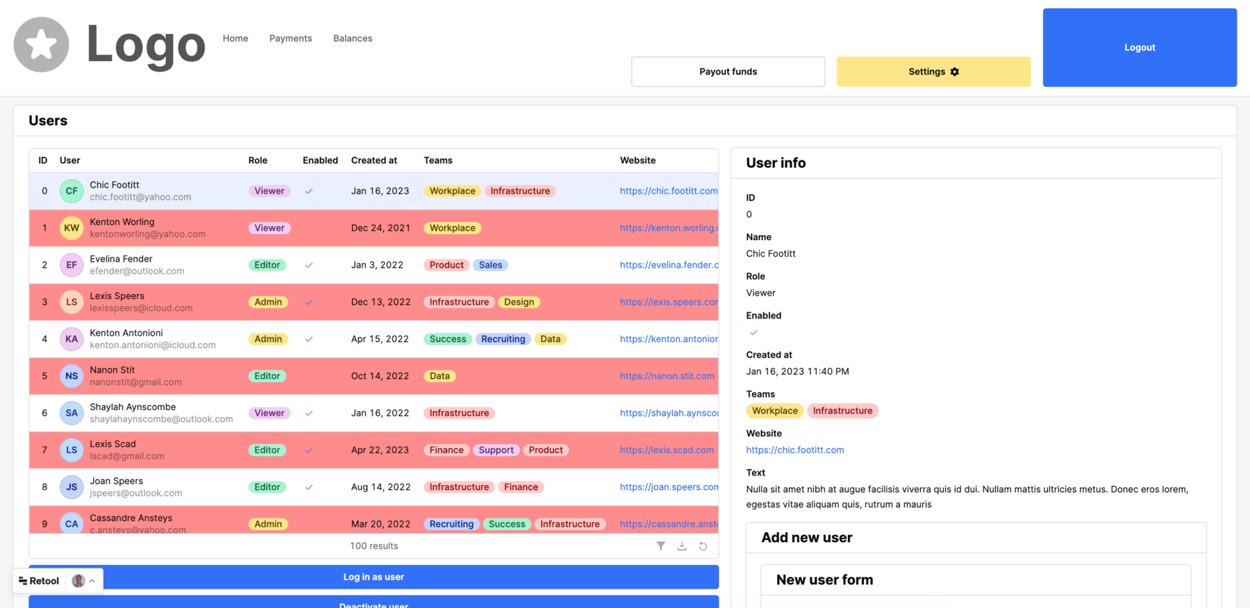Click the Payout funds button
The width and height of the screenshot is (1250, 608).
click(x=728, y=71)
